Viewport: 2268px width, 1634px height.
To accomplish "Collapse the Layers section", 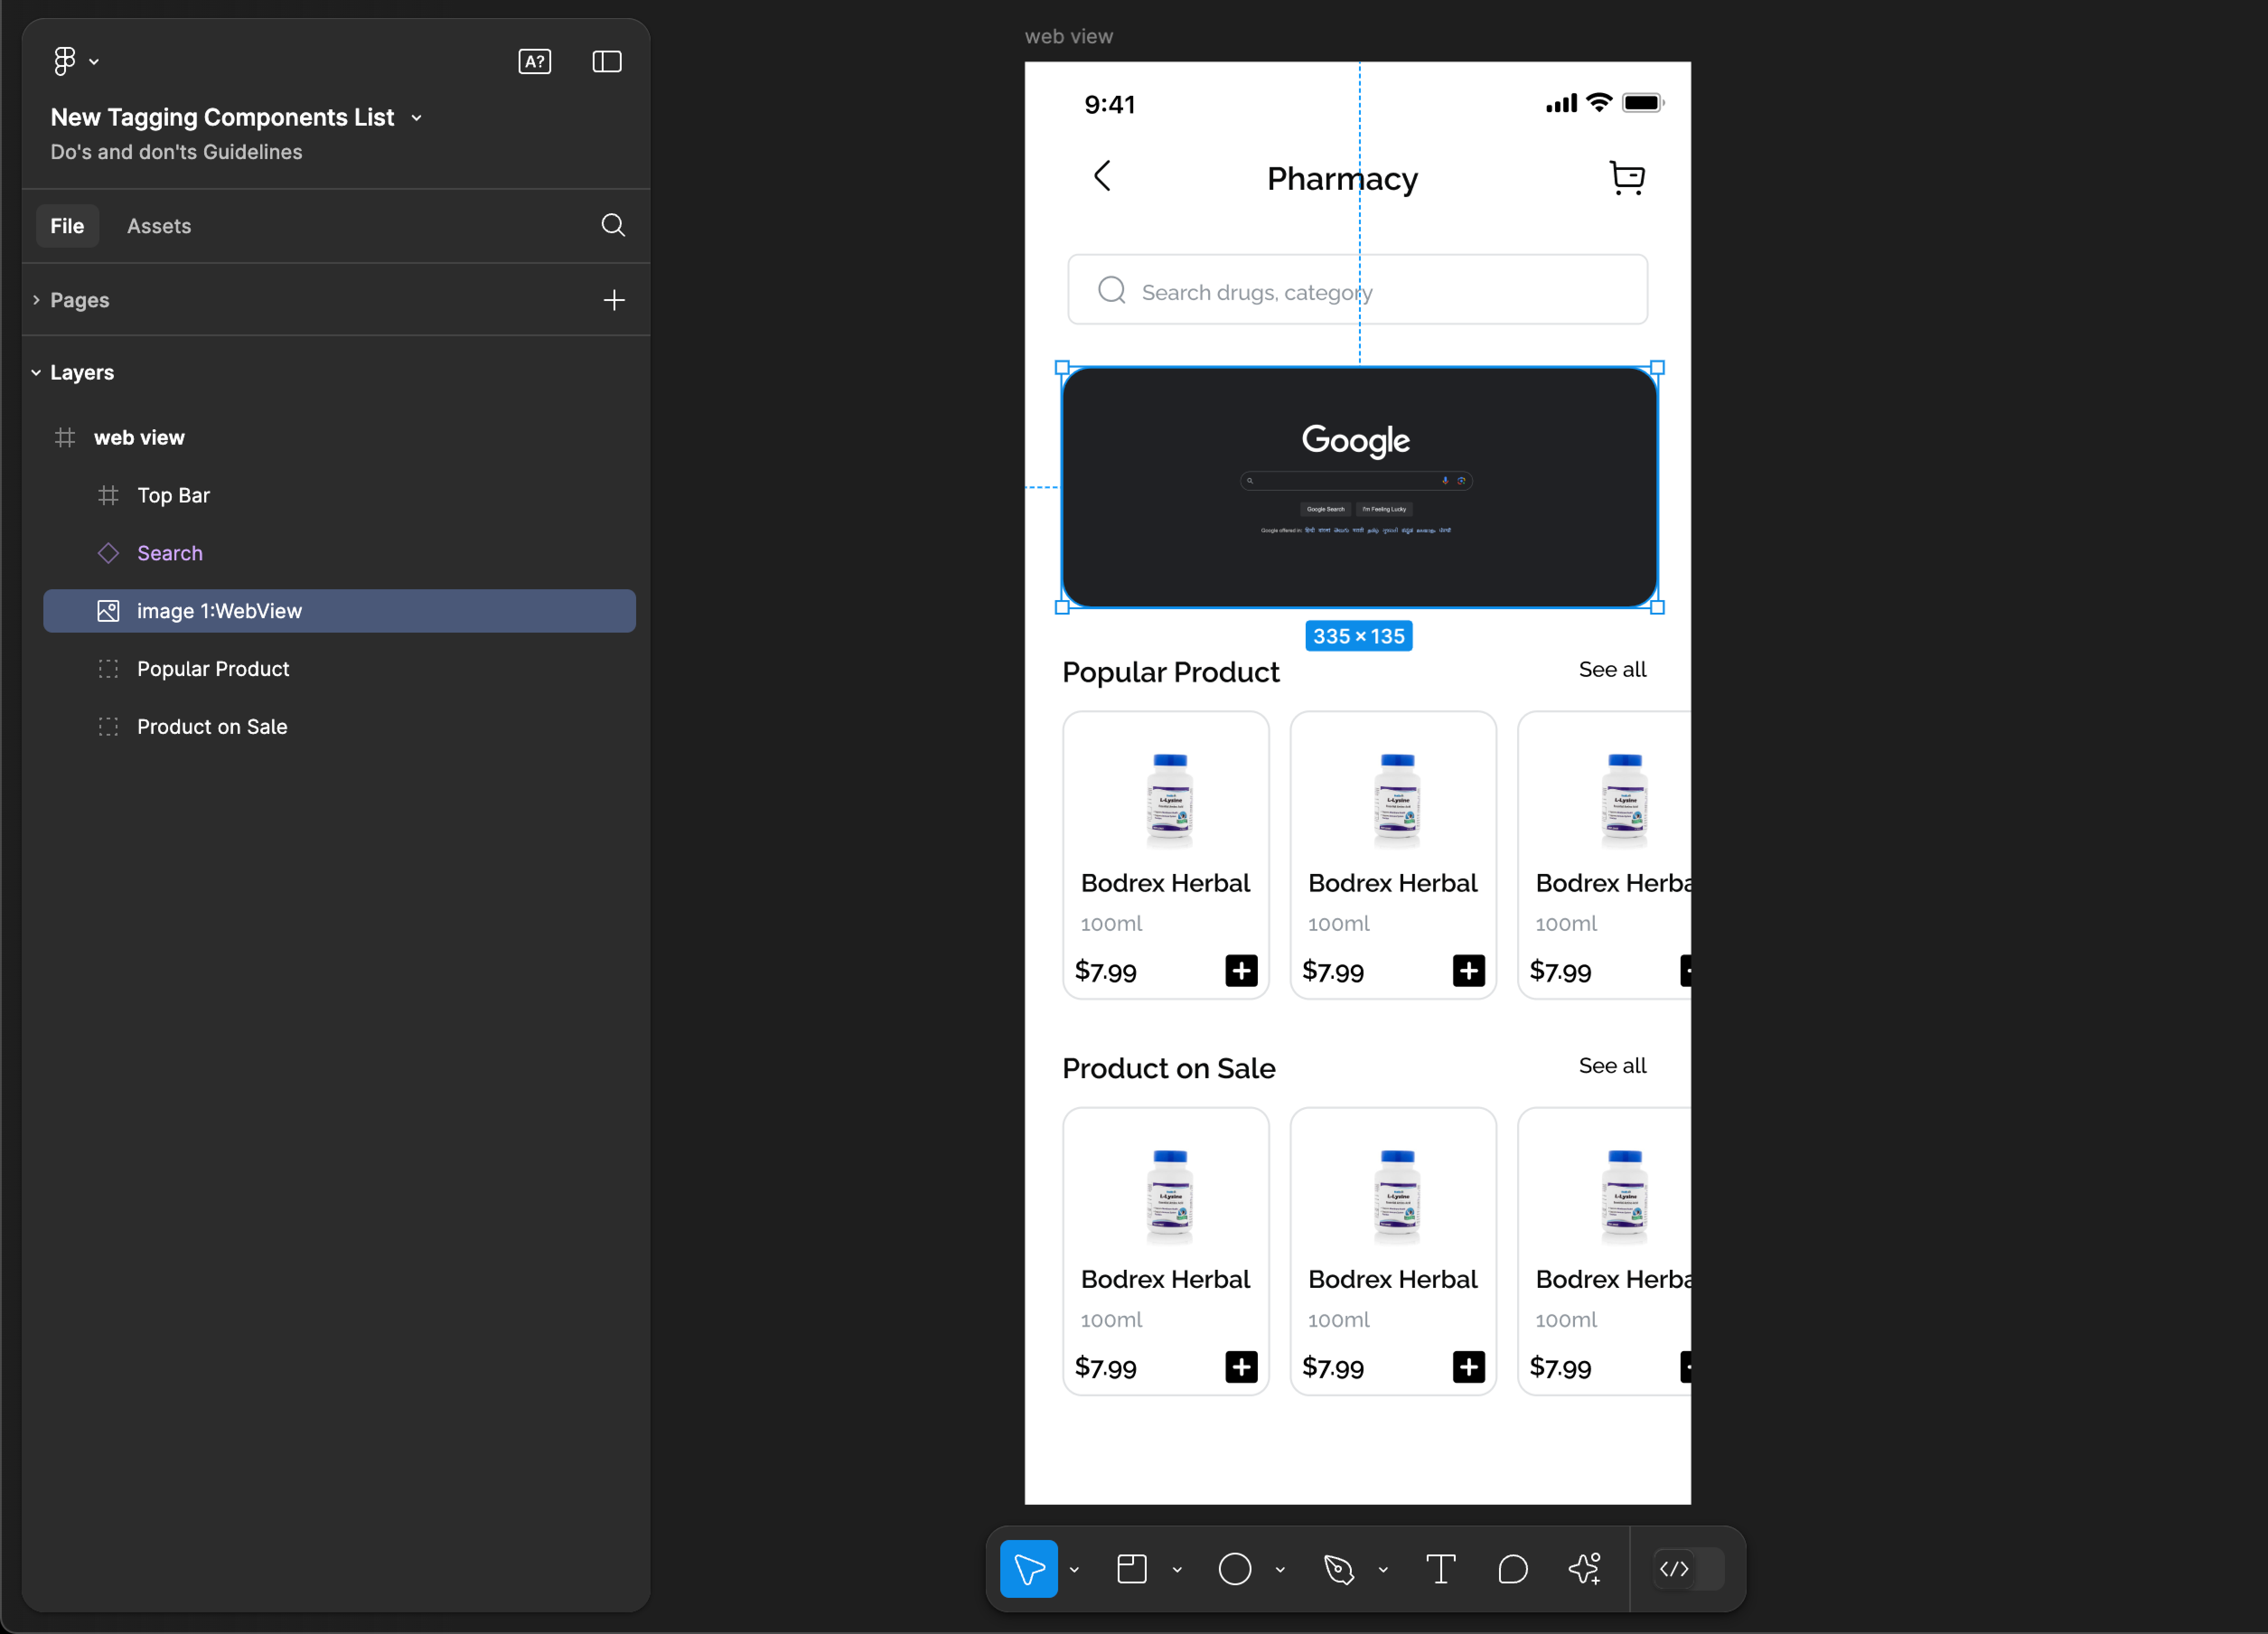I will pos(36,372).
